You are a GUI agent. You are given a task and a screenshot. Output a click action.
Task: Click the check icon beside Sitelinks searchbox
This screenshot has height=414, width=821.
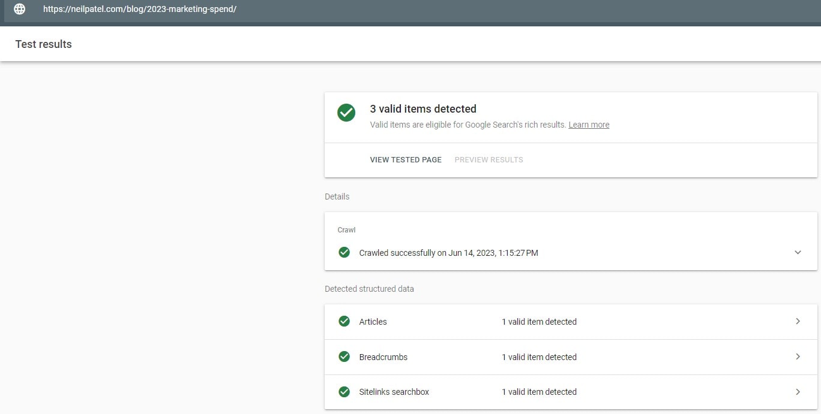pos(344,392)
